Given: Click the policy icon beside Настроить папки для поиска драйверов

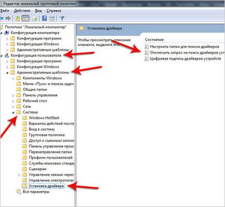Looking at the screenshot, I should (146, 47).
